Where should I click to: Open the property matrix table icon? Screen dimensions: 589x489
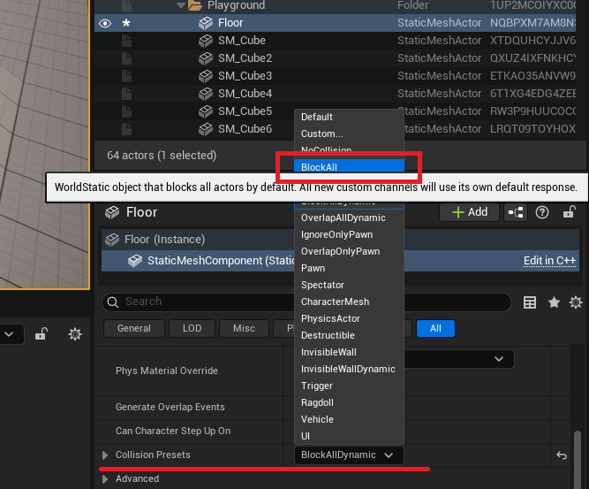coord(530,302)
